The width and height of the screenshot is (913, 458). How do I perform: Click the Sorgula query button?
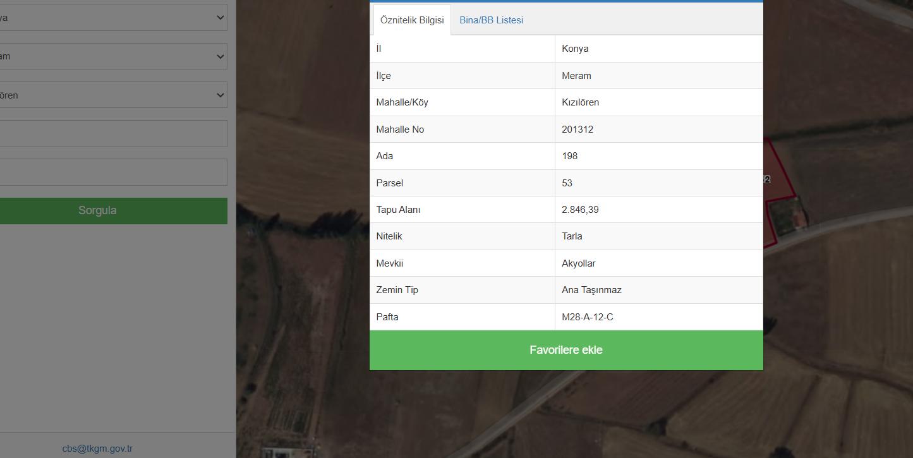[97, 210]
